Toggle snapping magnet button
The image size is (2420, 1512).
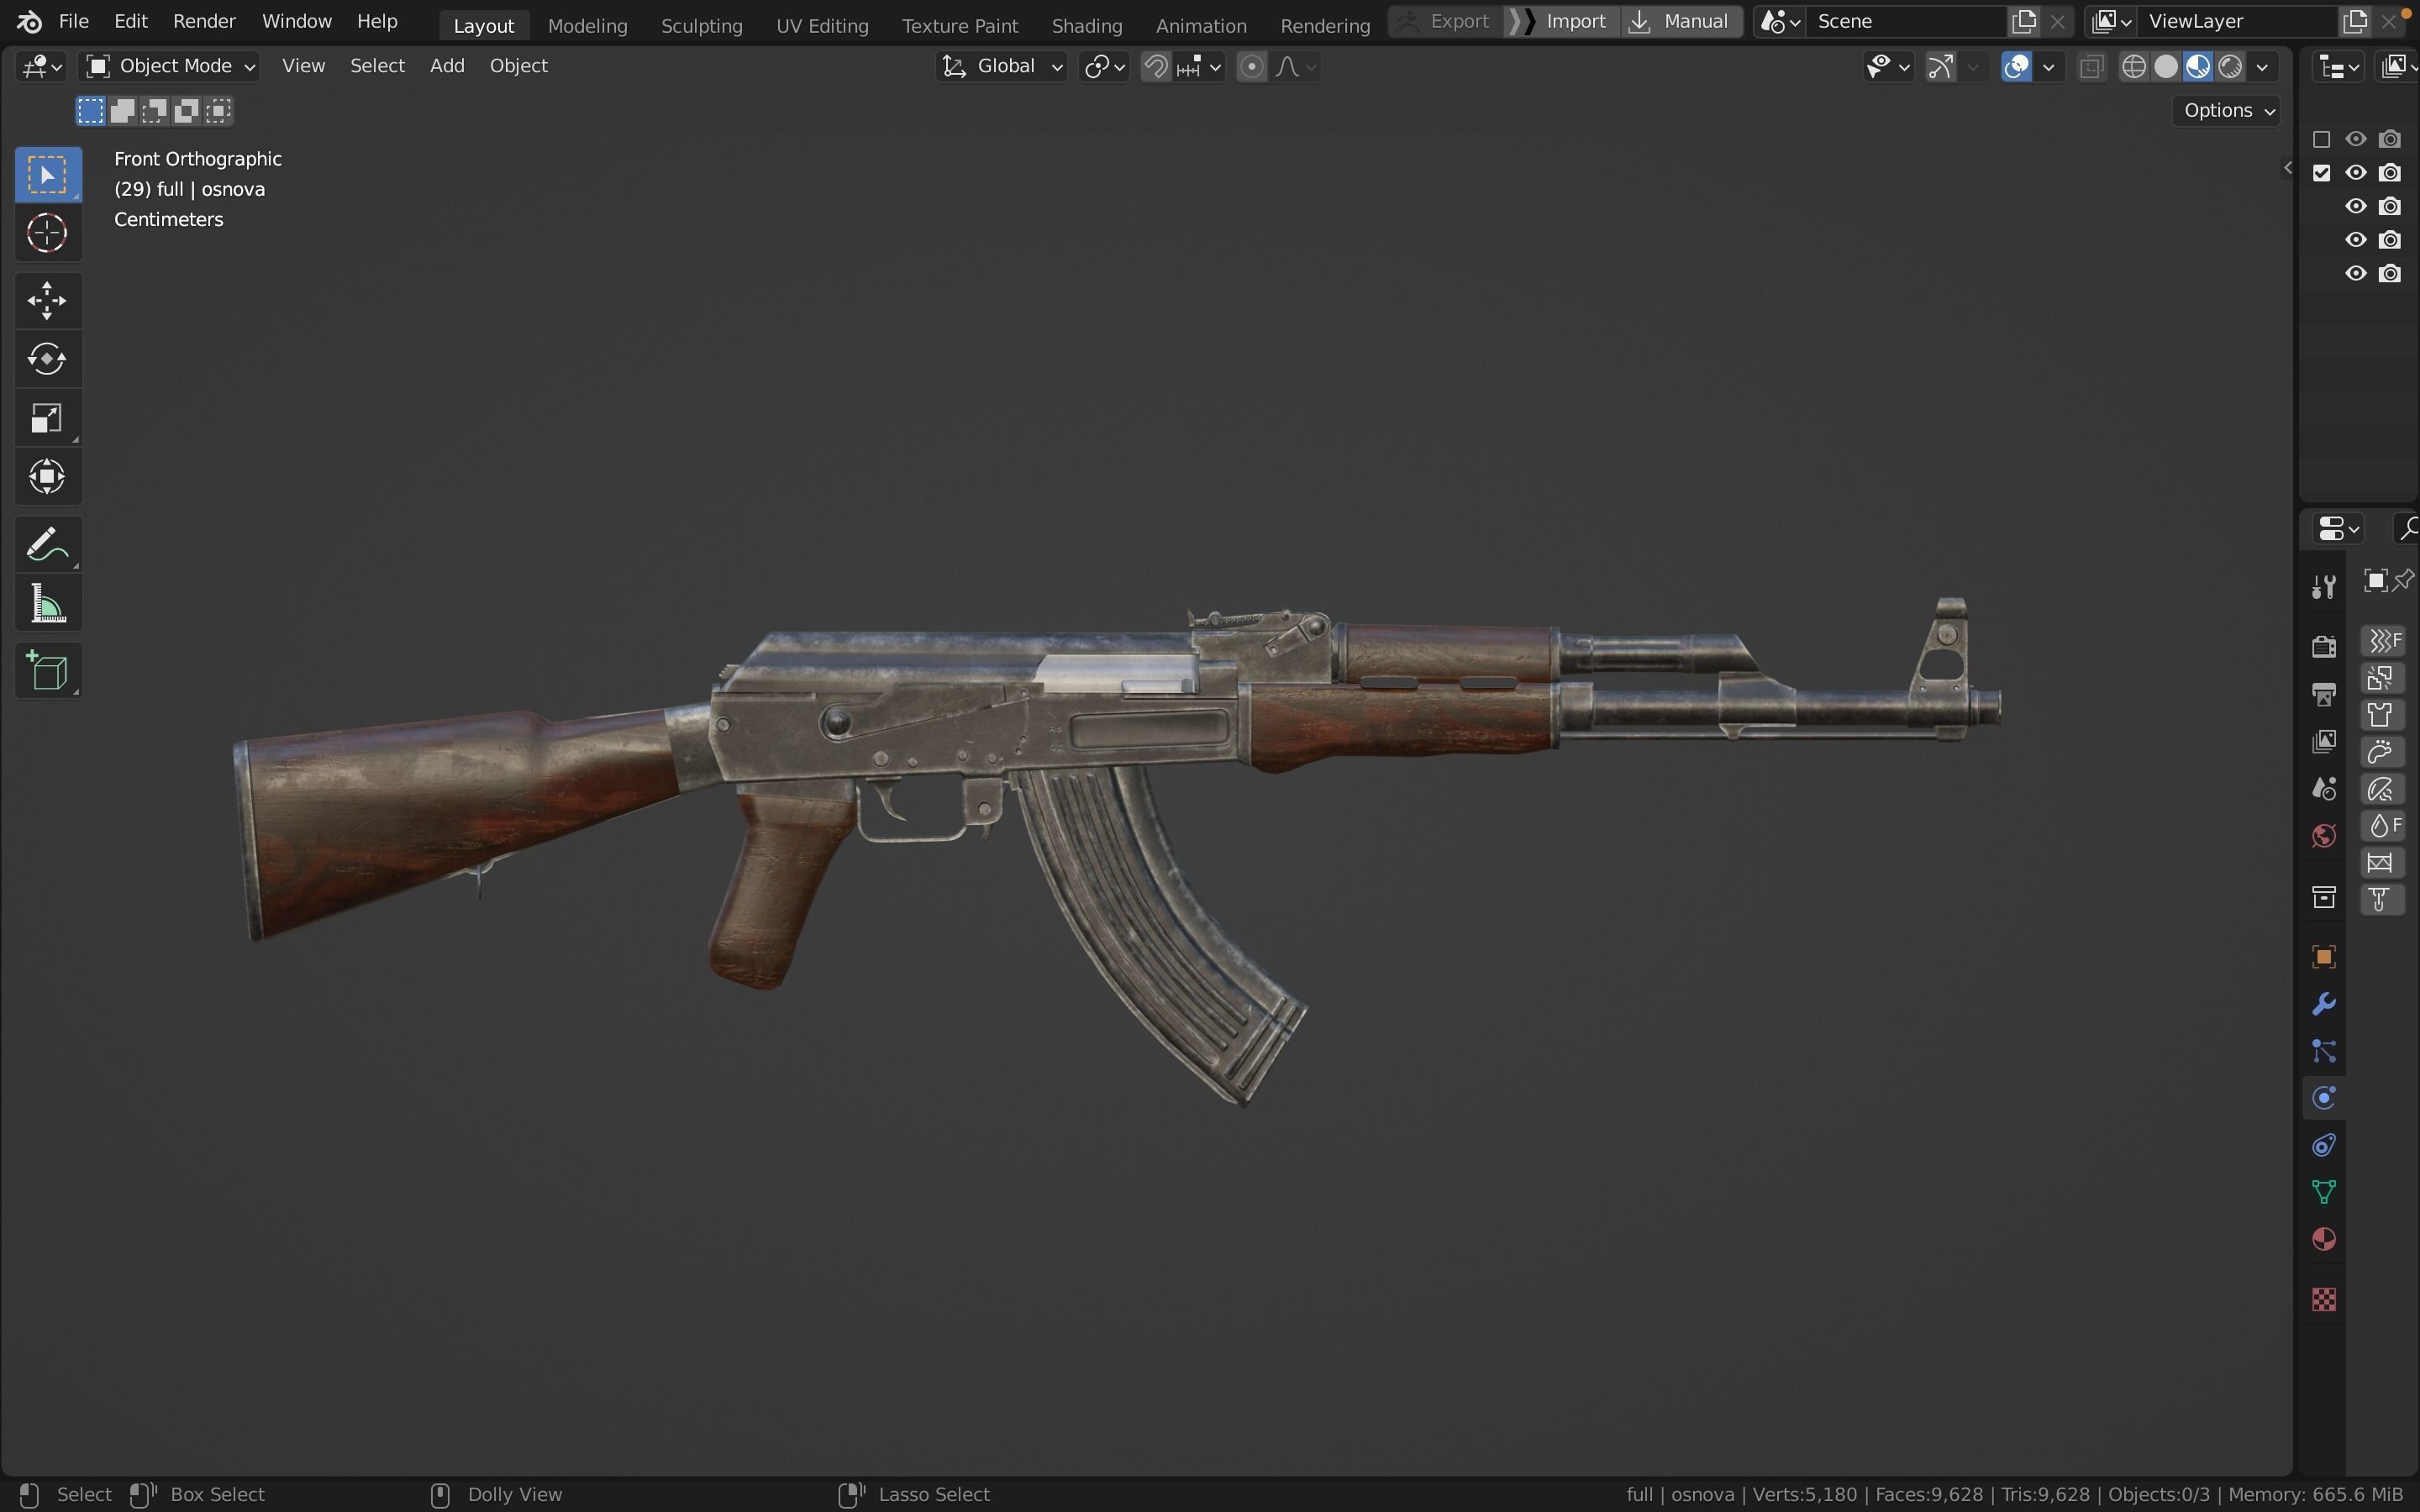[1156, 67]
